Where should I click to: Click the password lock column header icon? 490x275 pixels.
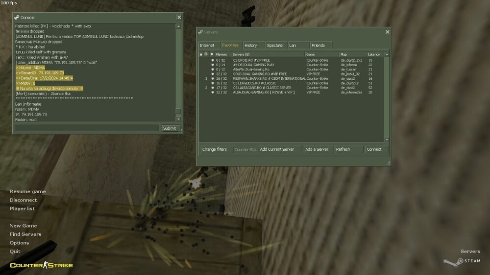tap(201, 54)
